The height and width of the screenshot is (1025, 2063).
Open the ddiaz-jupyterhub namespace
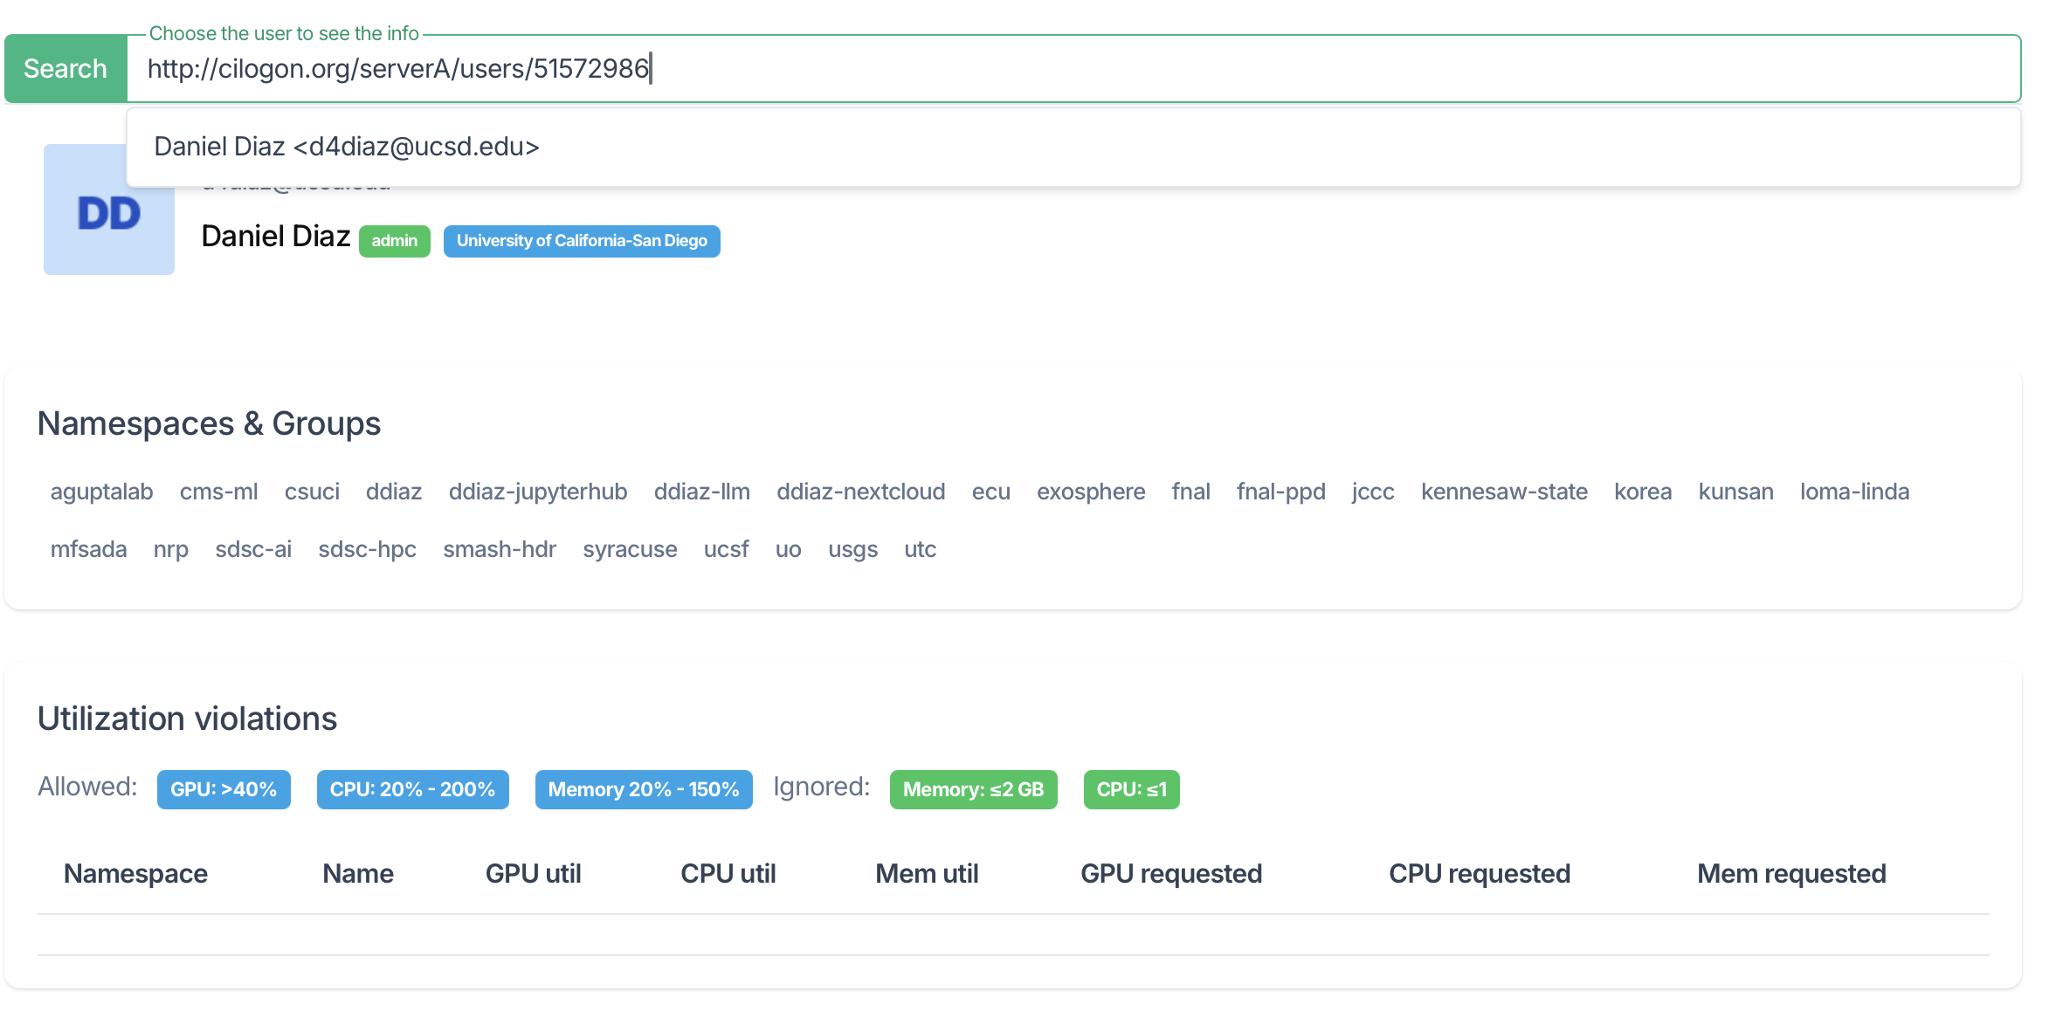pos(538,492)
